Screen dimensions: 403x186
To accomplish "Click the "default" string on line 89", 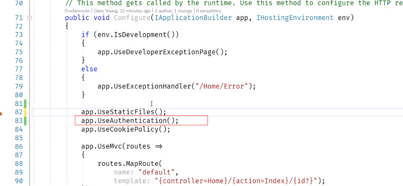I will [x=157, y=172].
